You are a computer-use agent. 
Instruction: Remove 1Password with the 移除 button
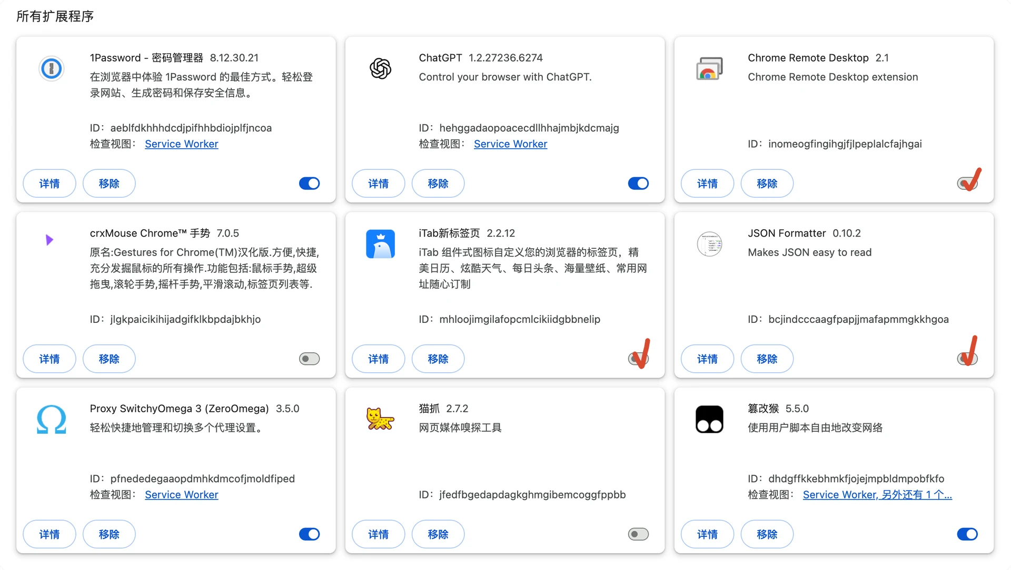click(109, 184)
